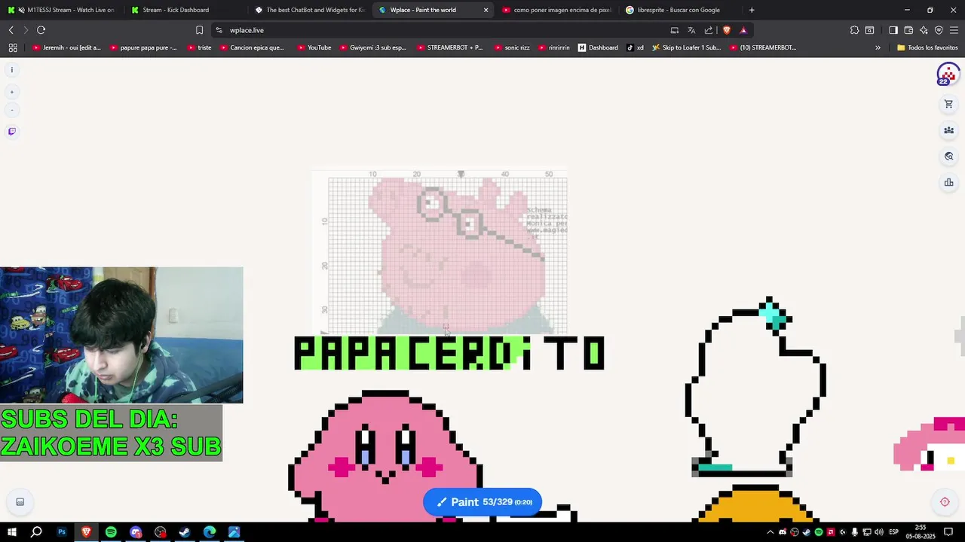
Task: Open Todos los favoritos folder
Action: (x=927, y=47)
